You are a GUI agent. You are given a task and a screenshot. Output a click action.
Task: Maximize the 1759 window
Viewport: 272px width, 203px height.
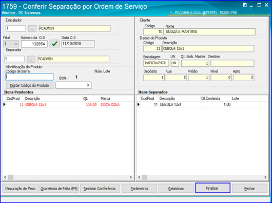259,5
